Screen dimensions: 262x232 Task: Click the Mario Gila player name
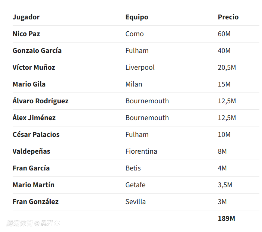(29, 84)
